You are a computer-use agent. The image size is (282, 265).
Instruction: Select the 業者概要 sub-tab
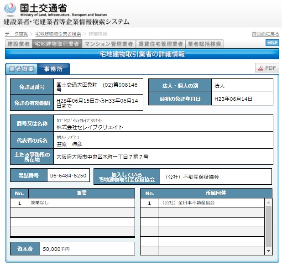pyautogui.click(x=21, y=69)
